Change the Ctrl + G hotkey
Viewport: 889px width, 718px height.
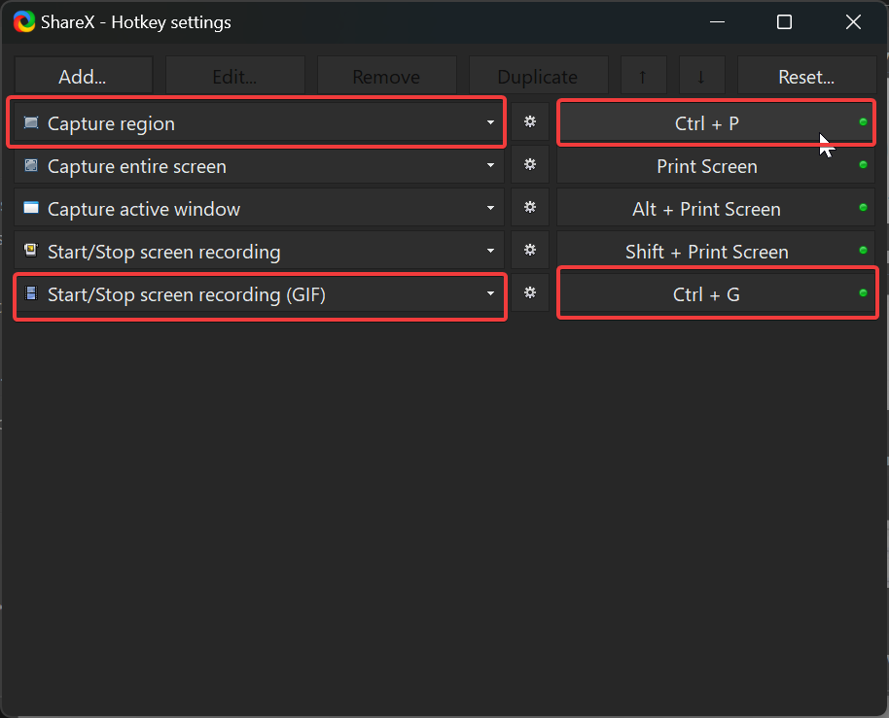tap(716, 293)
